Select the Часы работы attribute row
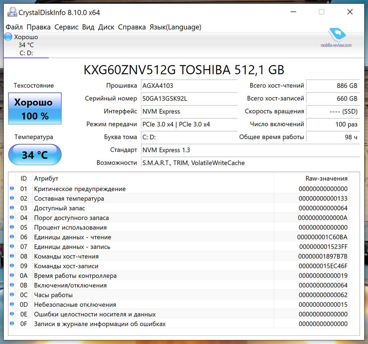Viewport: 368px width, 344px height. (x=179, y=295)
